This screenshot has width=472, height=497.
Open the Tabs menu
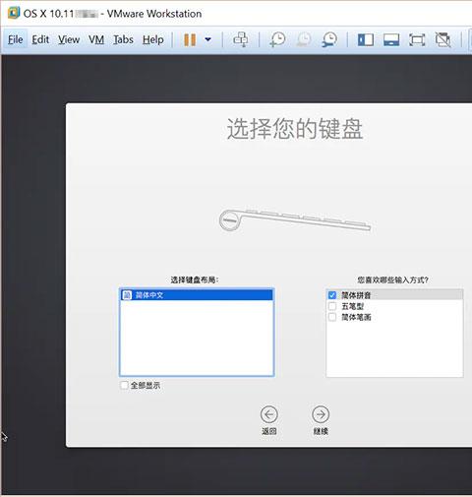click(123, 39)
